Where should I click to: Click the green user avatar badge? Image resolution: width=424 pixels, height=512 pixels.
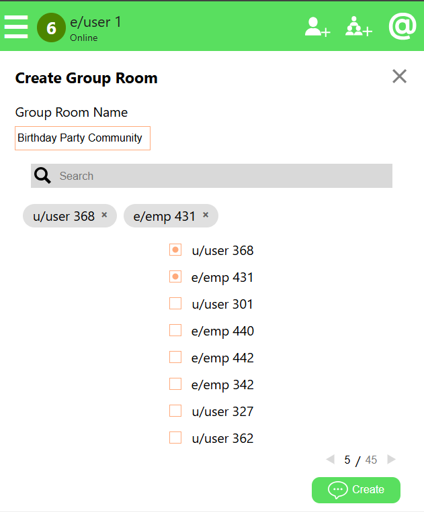(x=51, y=28)
